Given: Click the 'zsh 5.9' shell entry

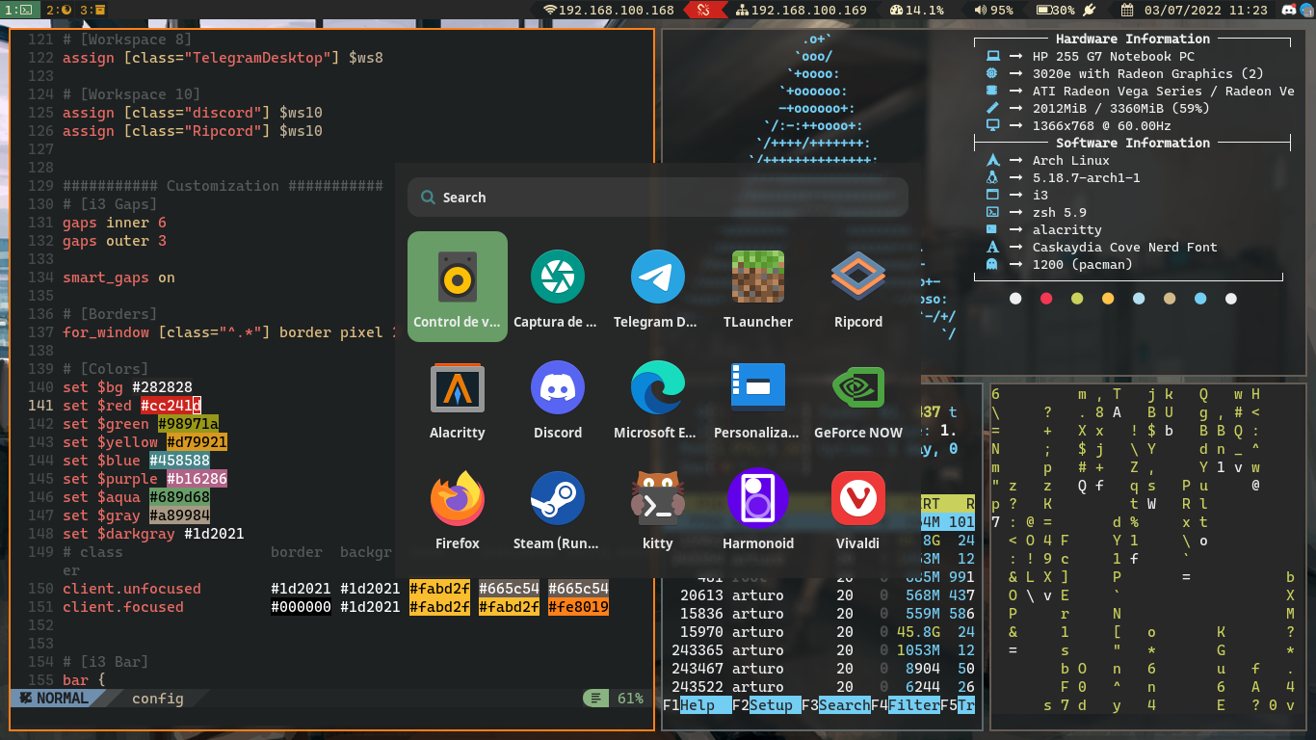Looking at the screenshot, I should point(1060,212).
